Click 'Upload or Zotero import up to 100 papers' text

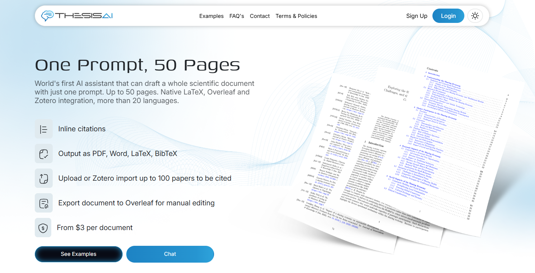tap(145, 179)
